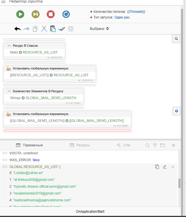Click the {{Threads}} thread count link
Image resolution: width=186 pixels, height=217 pixels.
136,12
